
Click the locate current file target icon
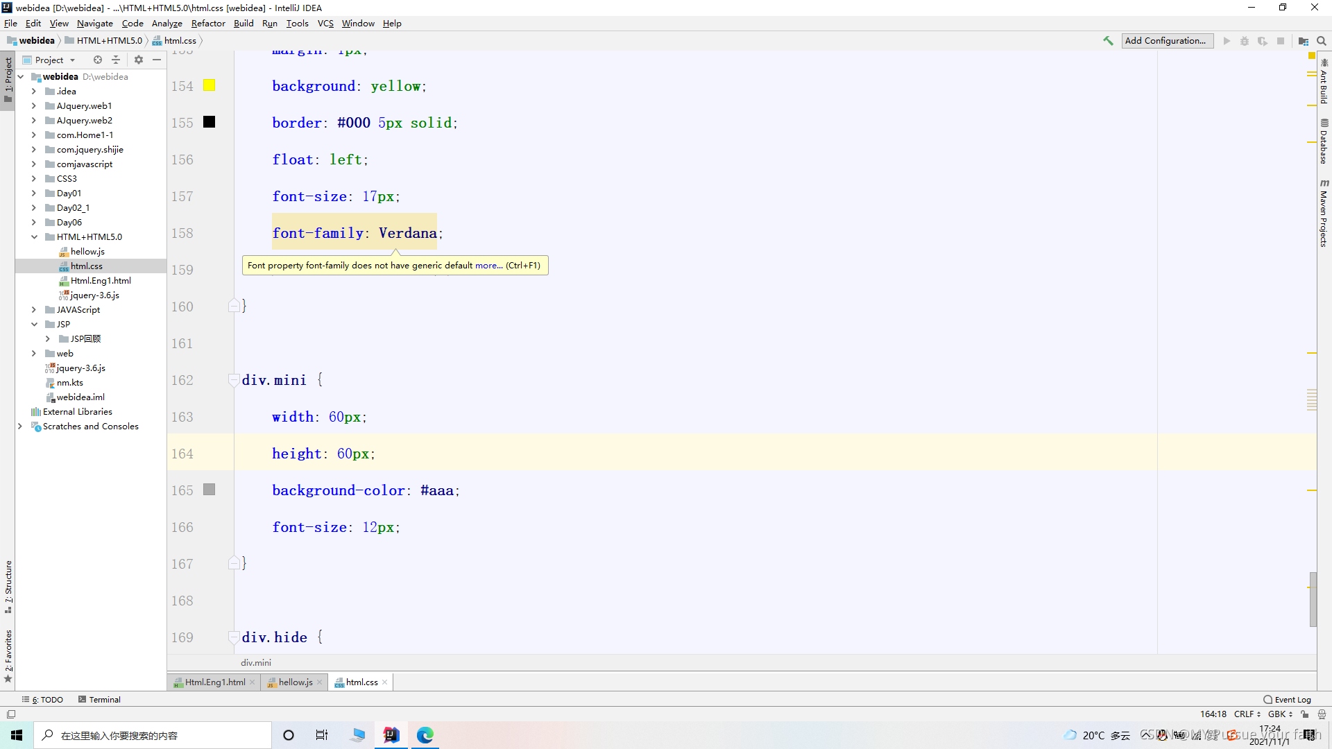[x=98, y=60]
